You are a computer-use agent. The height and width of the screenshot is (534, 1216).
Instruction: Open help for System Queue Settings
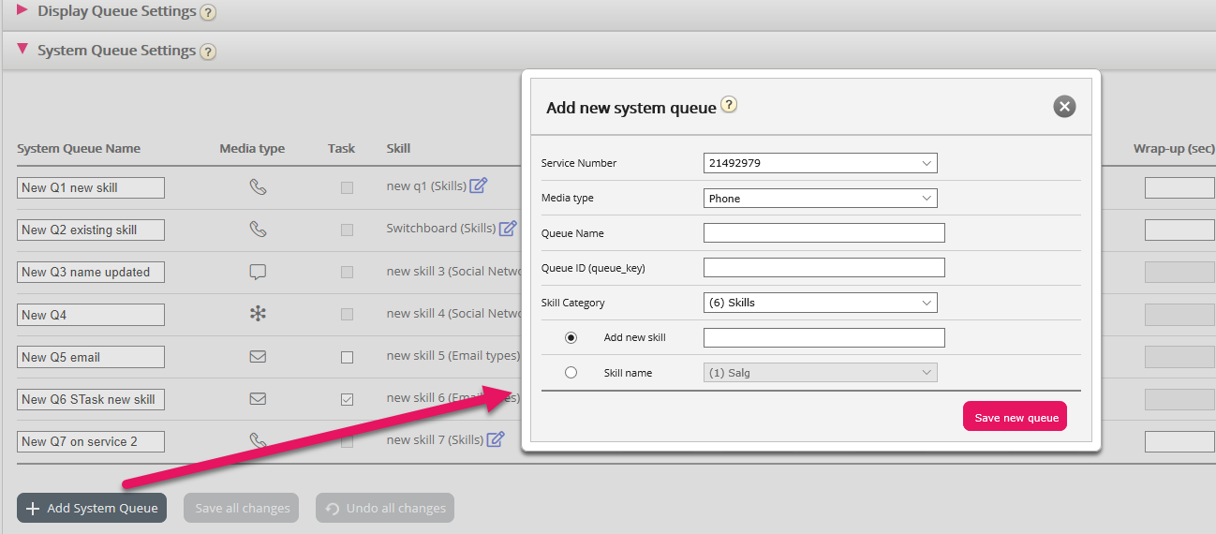(208, 52)
